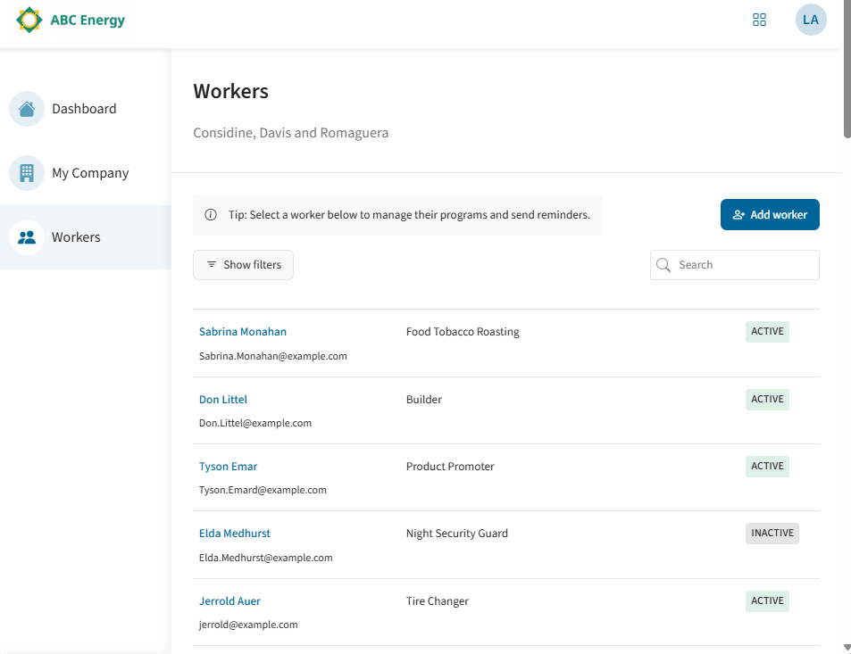Click scrollbar down arrow
The height and width of the screenshot is (654, 851).
(x=847, y=648)
